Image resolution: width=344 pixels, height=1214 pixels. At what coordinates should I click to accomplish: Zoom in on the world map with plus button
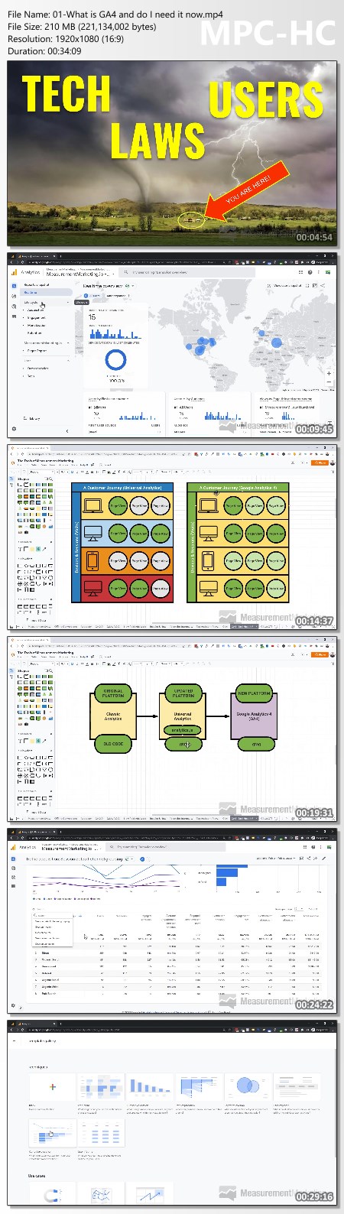point(329,373)
